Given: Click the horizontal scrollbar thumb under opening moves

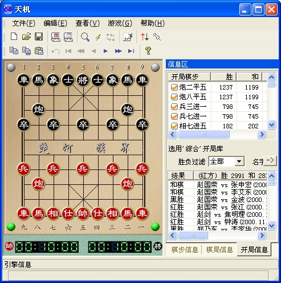Looking at the screenshot, I should [x=203, y=135].
